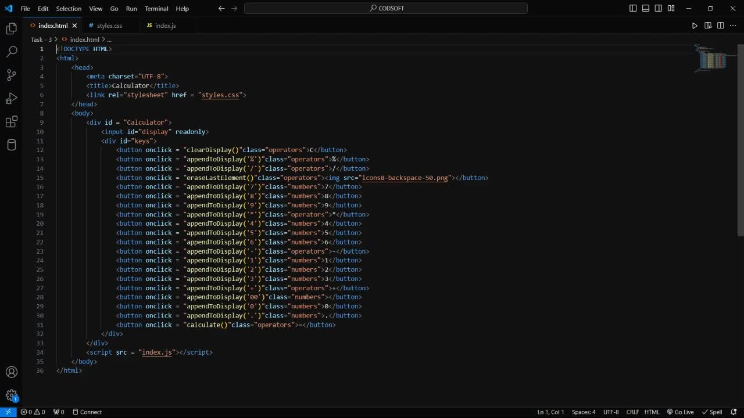
Task: Open Run and Debug view
Action: 11,98
